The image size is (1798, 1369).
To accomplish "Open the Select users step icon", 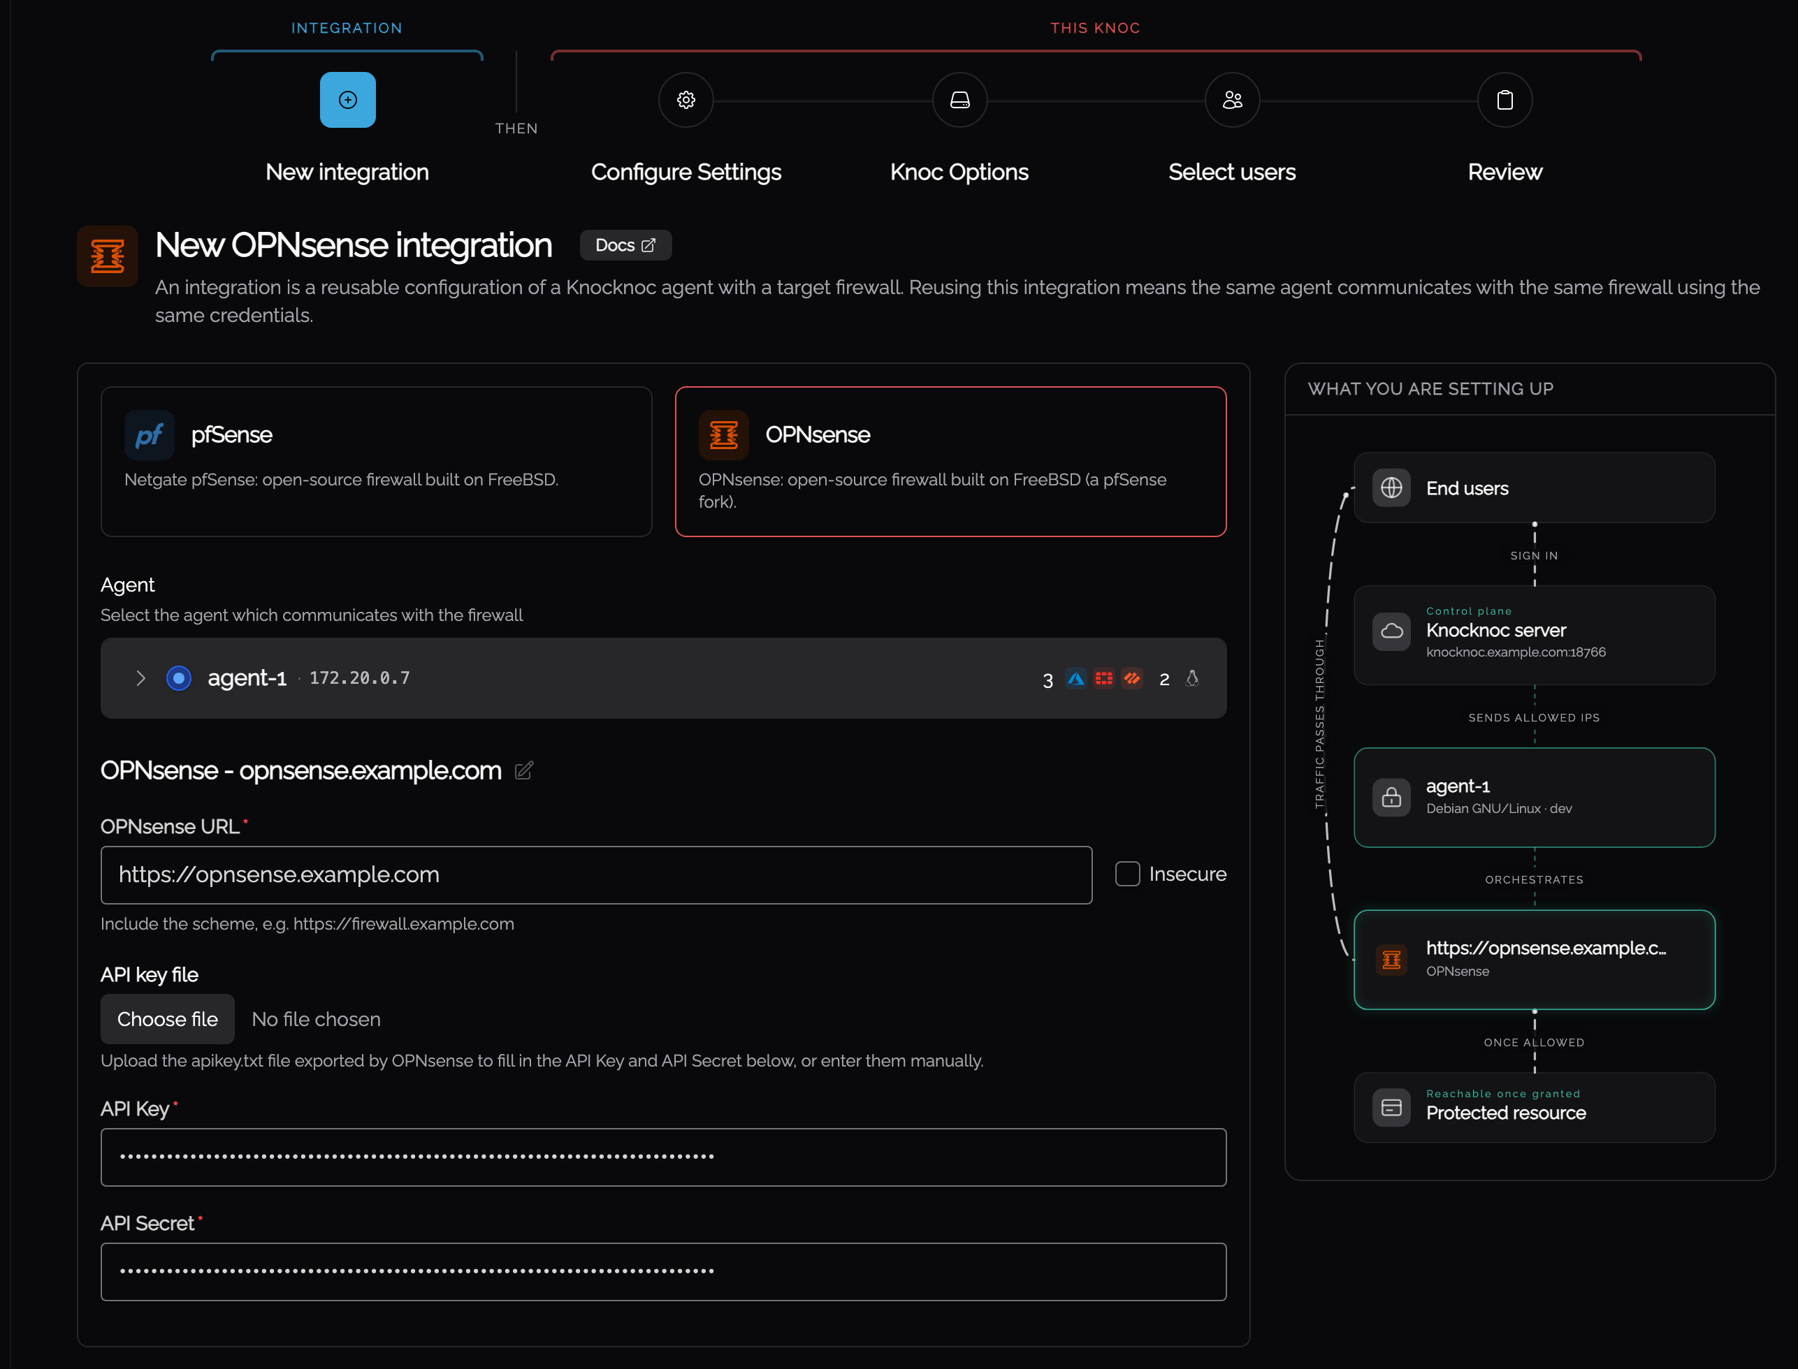I will pos(1233,101).
